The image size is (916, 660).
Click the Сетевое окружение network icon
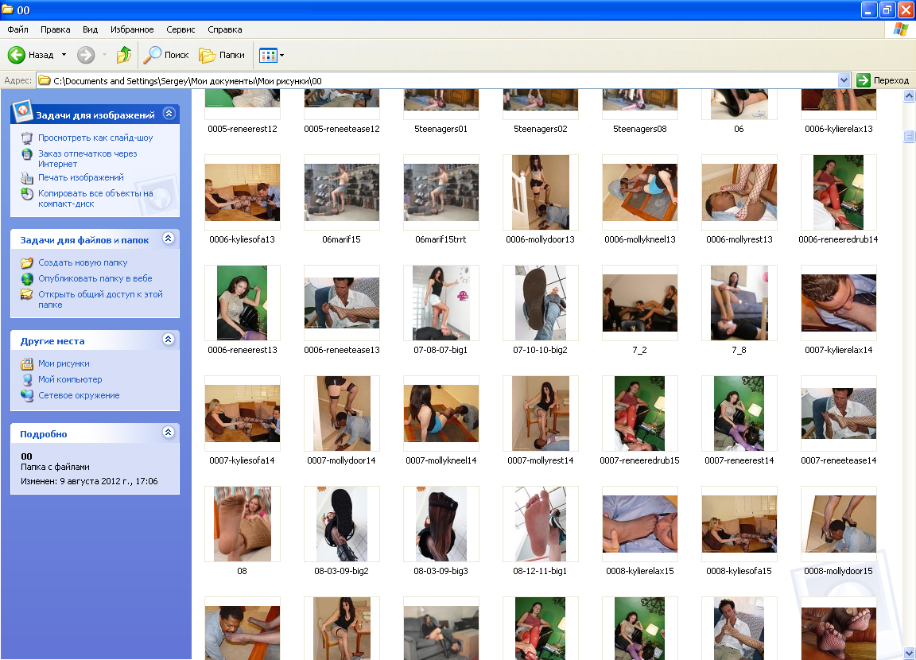point(27,395)
